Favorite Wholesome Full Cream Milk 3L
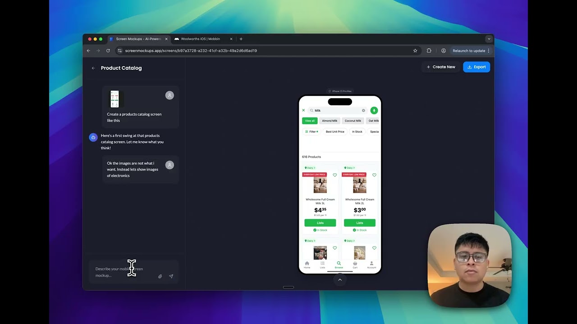The width and height of the screenshot is (577, 324). tap(335, 175)
